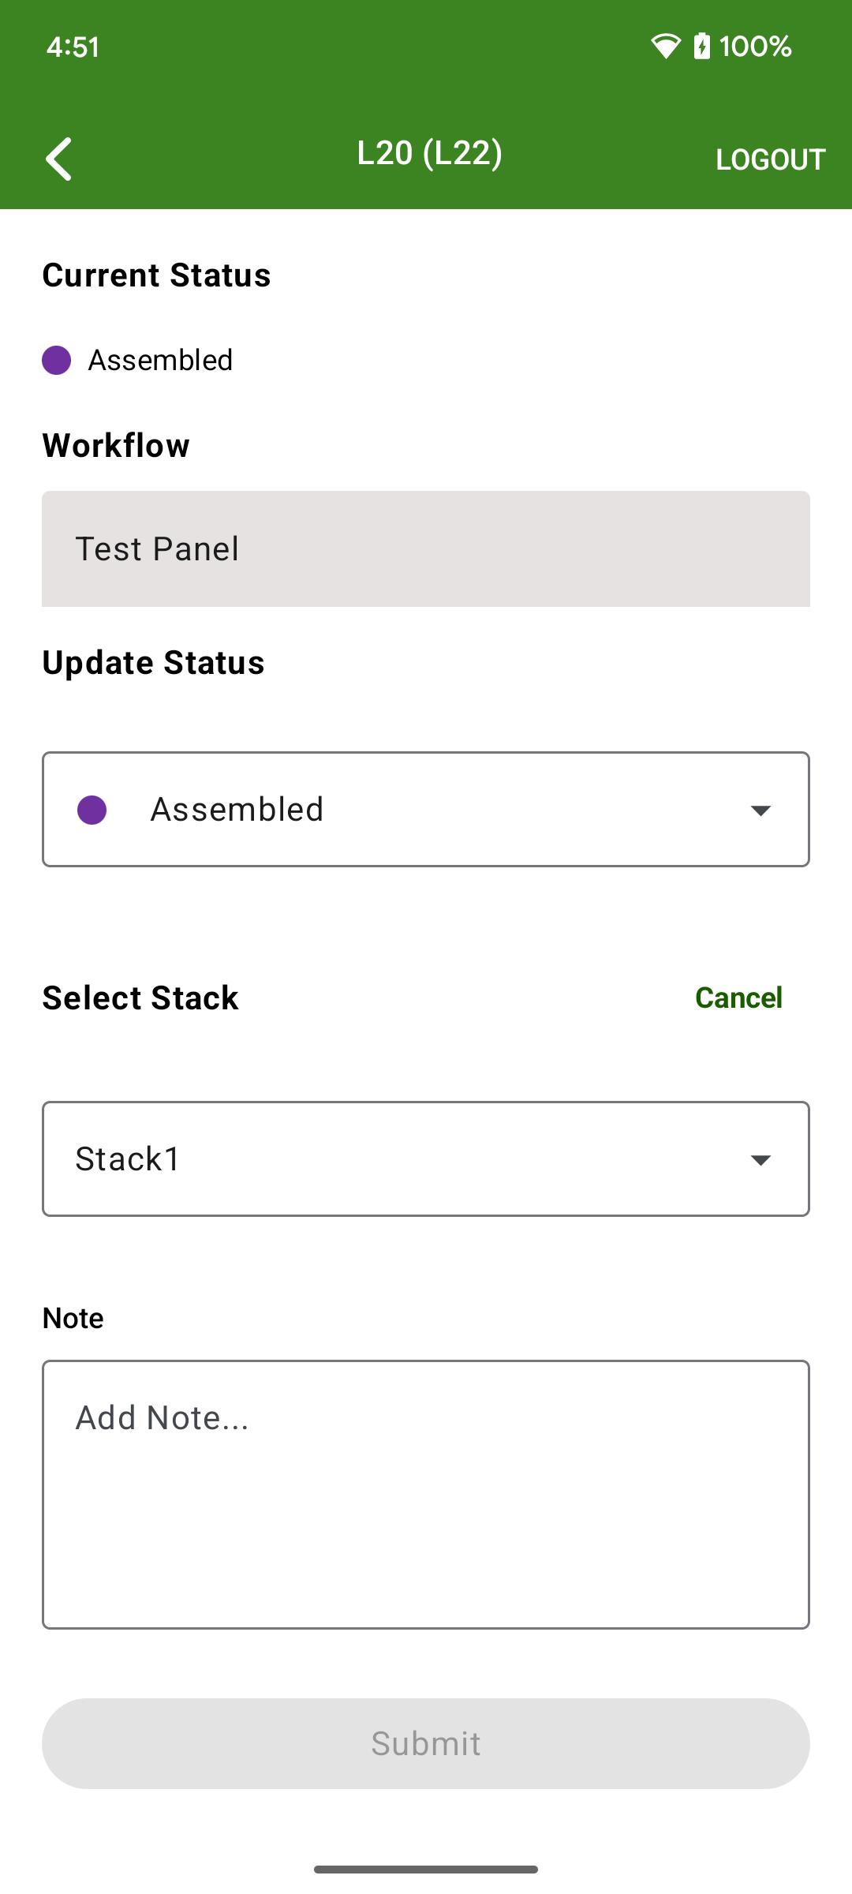Tap the home gesture bar at bottom
This screenshot has height=1894, width=852.
[426, 1870]
